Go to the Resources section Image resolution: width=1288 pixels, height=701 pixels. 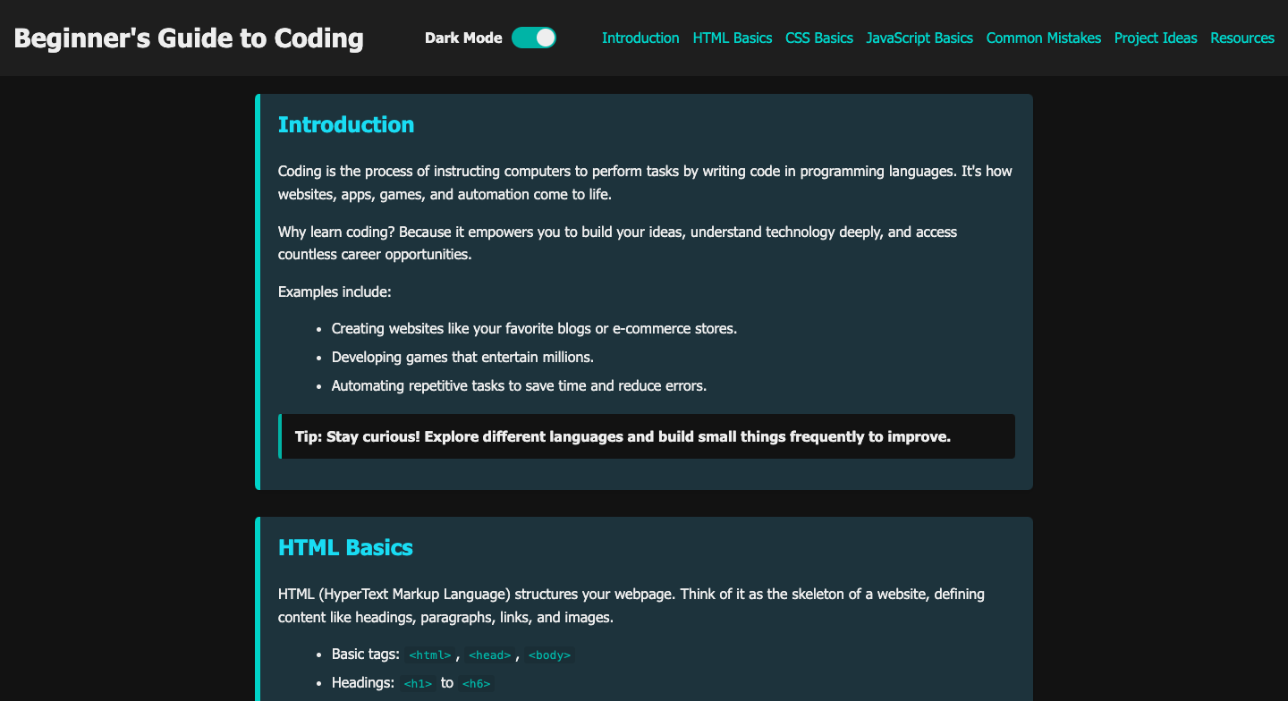pyautogui.click(x=1242, y=38)
